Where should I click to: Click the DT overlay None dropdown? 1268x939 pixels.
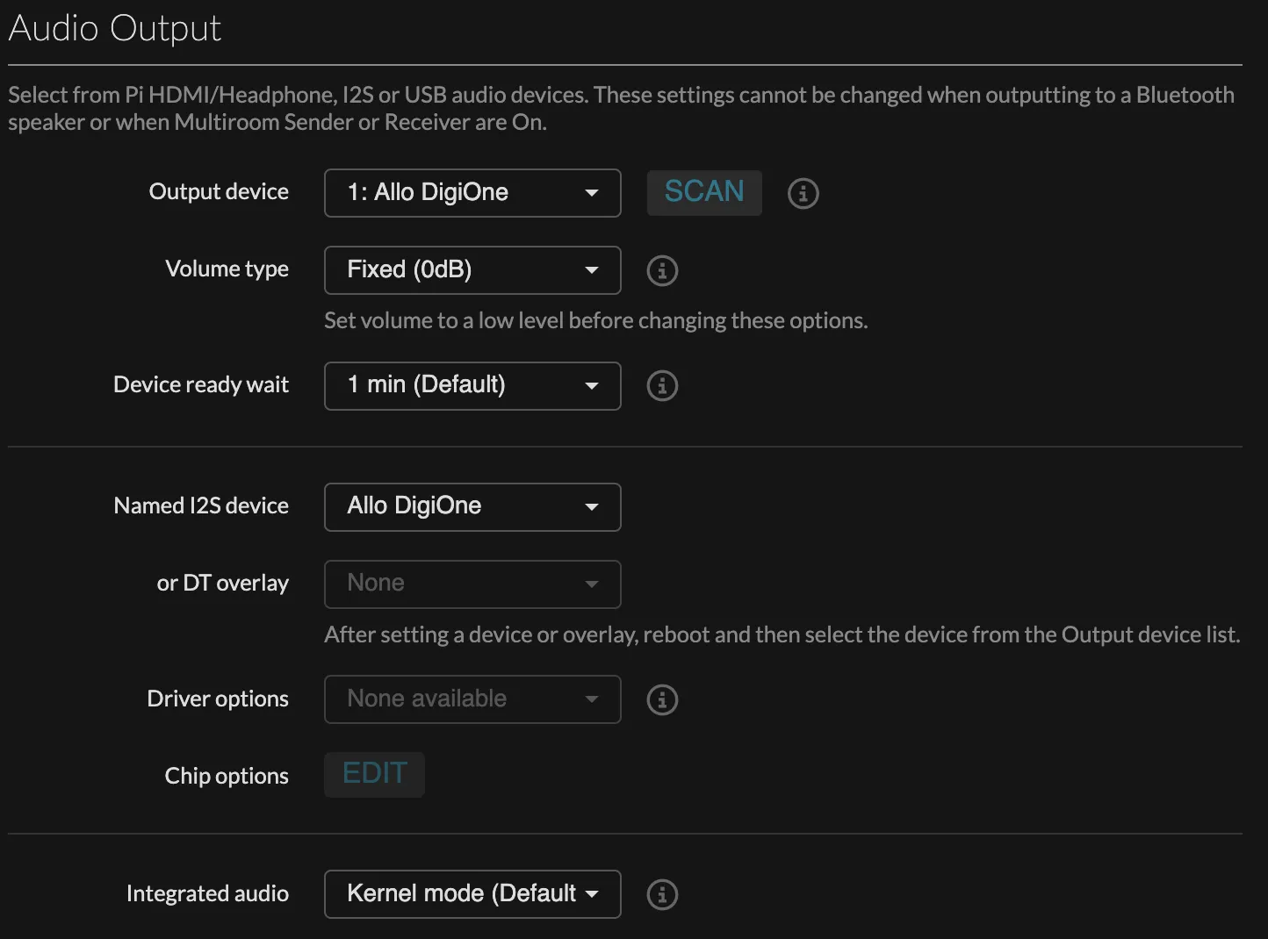tap(472, 584)
